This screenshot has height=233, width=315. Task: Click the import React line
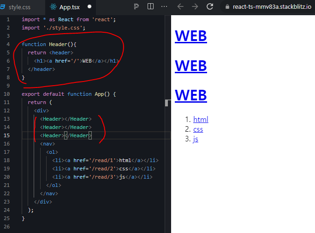pos(69,19)
